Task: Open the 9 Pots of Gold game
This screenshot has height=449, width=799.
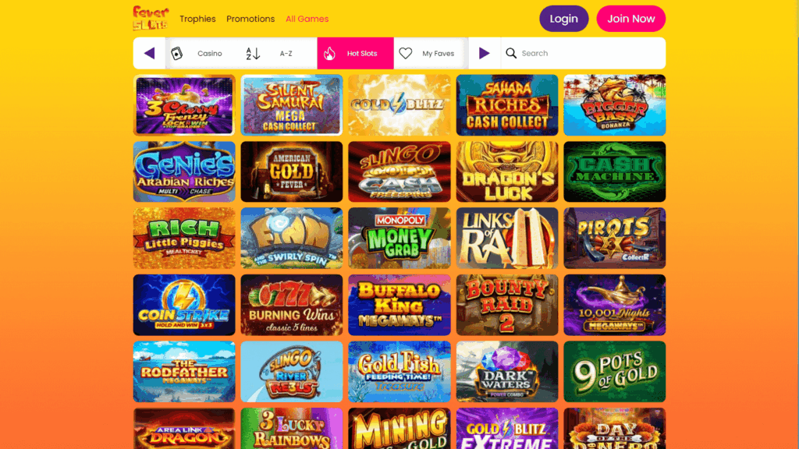Action: 615,372
